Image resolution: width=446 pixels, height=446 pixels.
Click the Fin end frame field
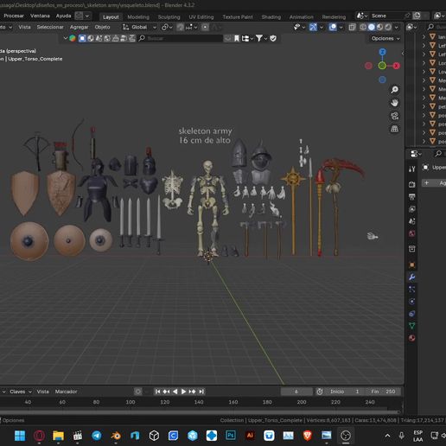(382, 392)
